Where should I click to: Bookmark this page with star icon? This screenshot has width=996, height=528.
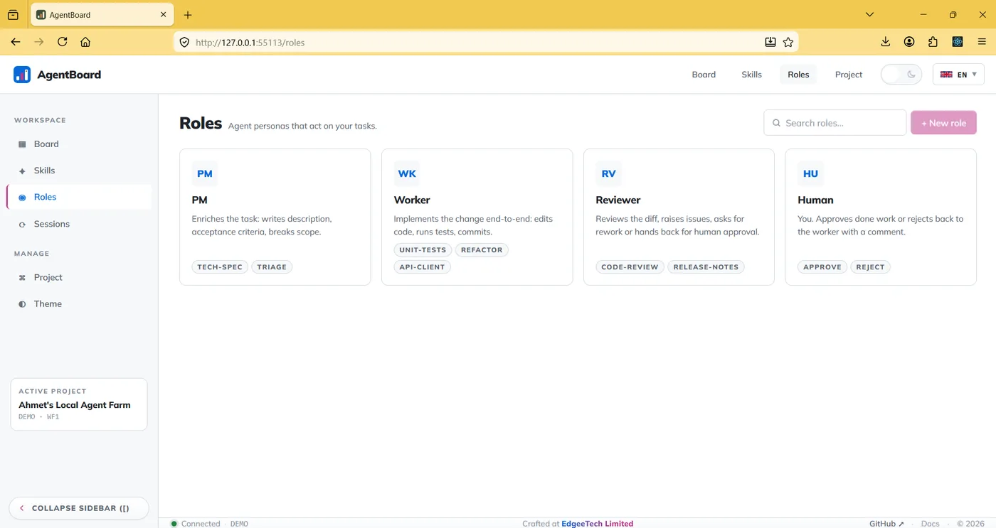pyautogui.click(x=788, y=42)
